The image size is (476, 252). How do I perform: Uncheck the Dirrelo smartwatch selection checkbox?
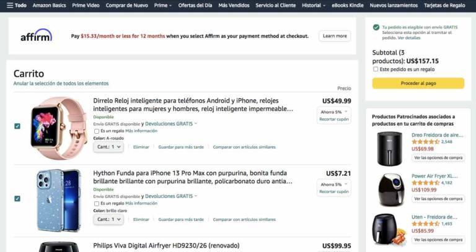(17, 126)
